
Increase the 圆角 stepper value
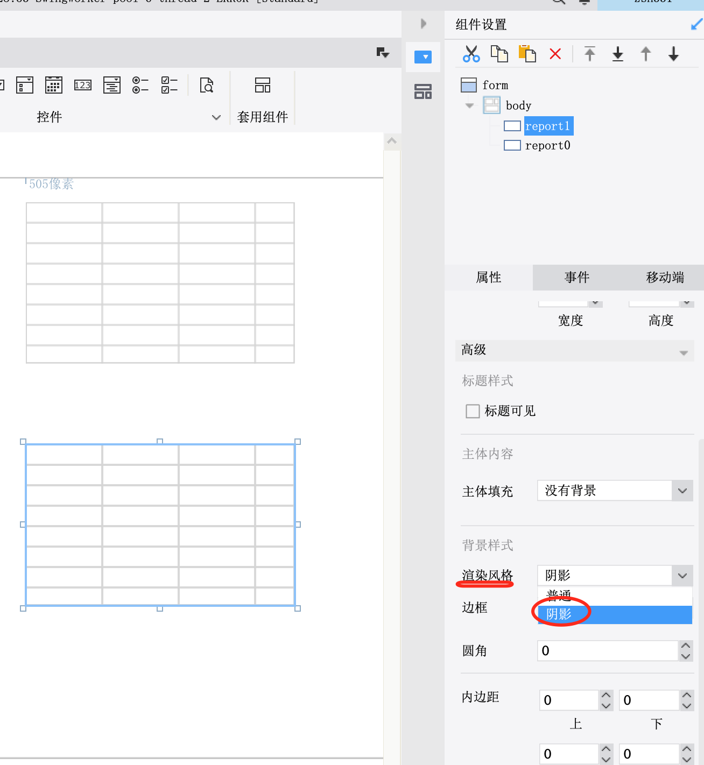click(686, 646)
